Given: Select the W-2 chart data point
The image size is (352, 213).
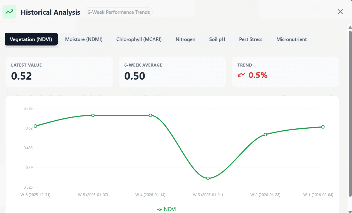Looking at the screenshot, I should [x=265, y=135].
